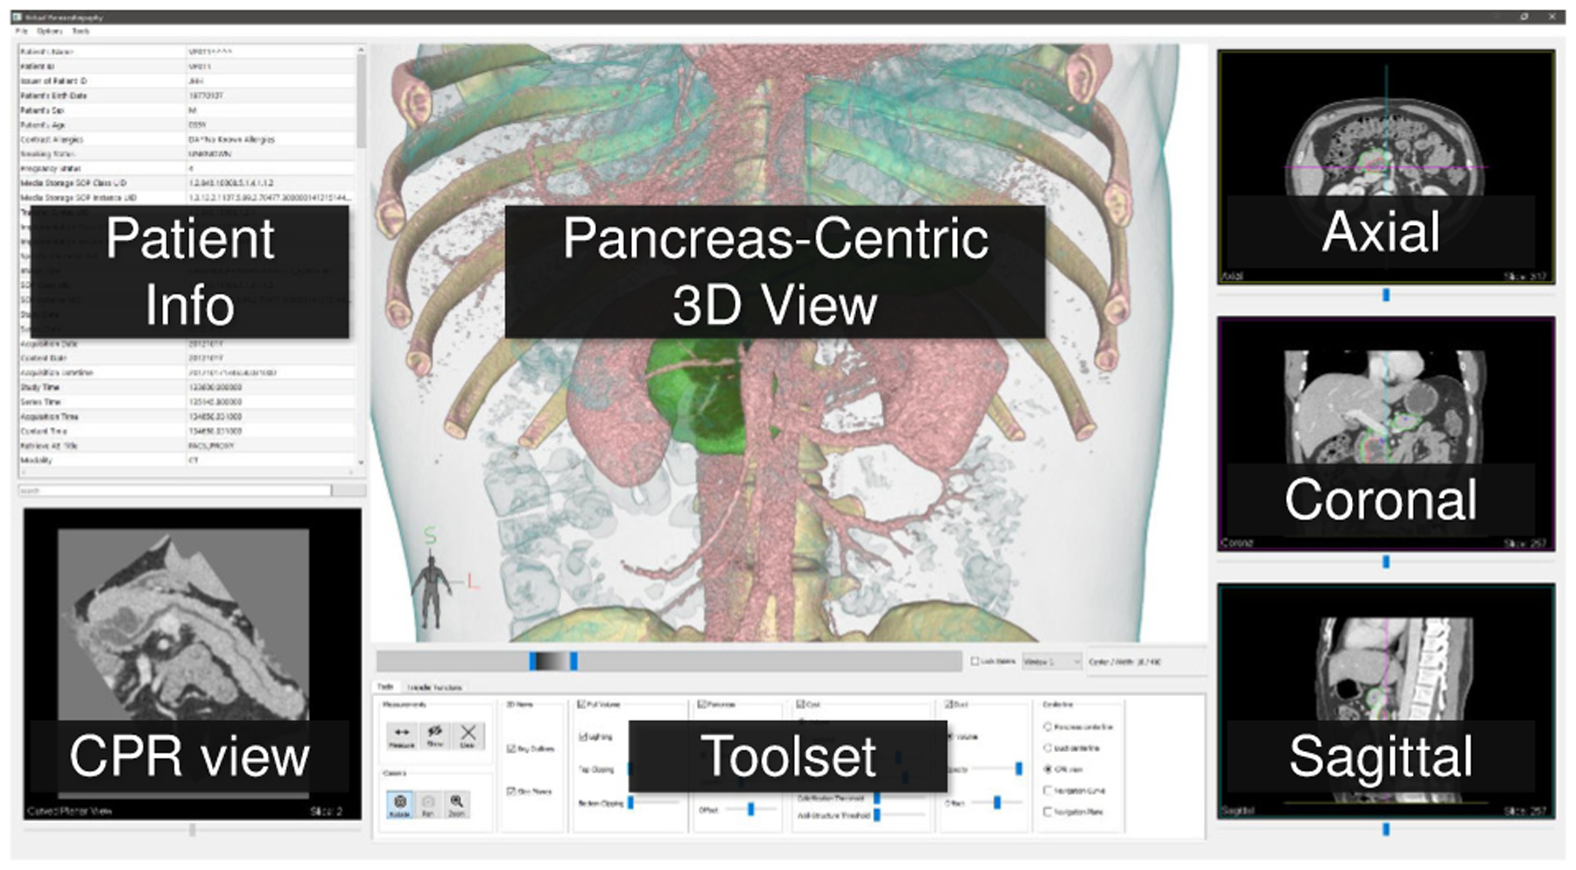Toggle the Full Volume checkbox

(x=581, y=704)
